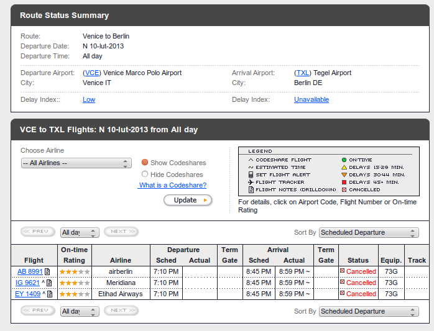
Task: Open bottom All day time dropdown
Action: (80, 311)
